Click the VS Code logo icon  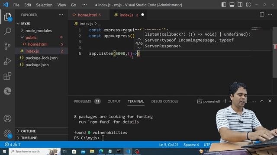6,5
